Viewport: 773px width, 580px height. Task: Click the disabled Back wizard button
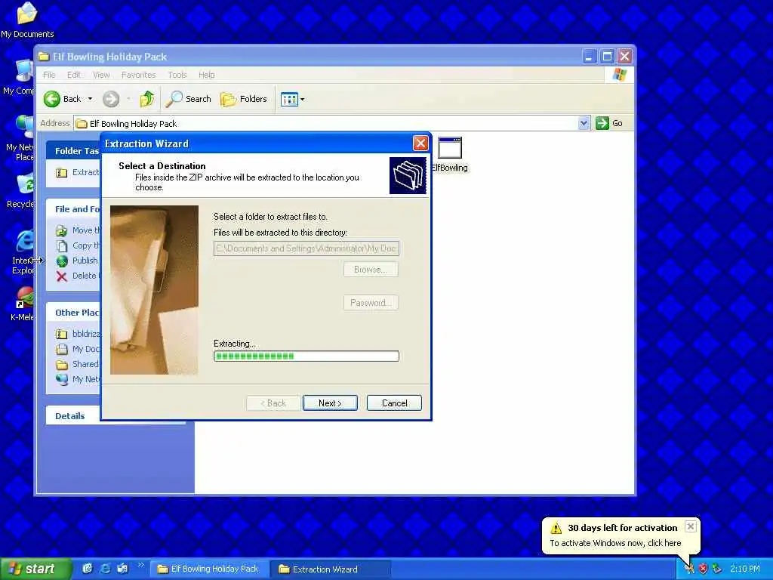(x=273, y=403)
